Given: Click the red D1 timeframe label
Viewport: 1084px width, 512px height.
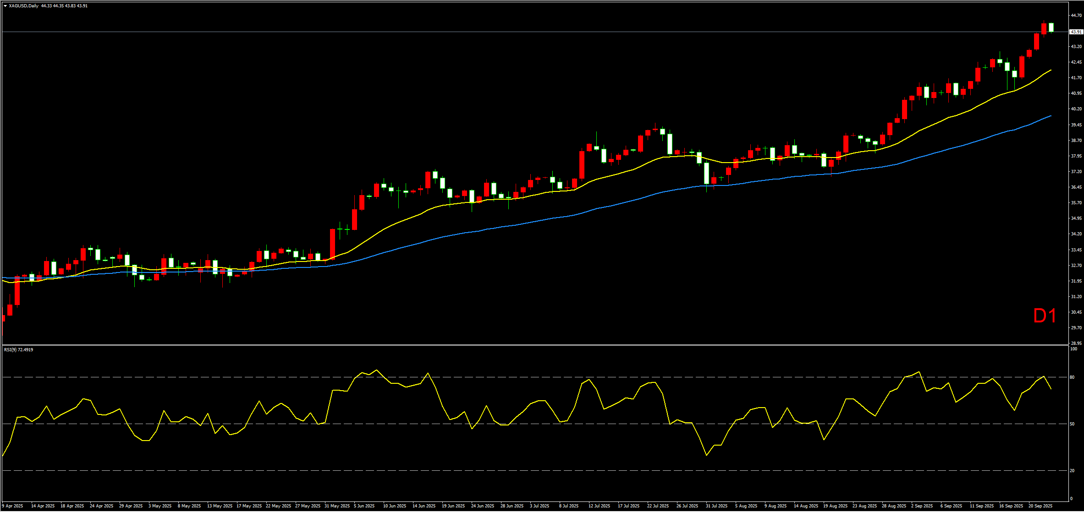Looking at the screenshot, I should coord(1045,316).
